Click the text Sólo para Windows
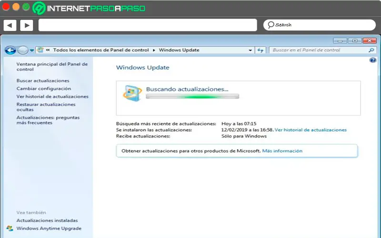This screenshot has height=238, width=381. pyautogui.click(x=244, y=136)
